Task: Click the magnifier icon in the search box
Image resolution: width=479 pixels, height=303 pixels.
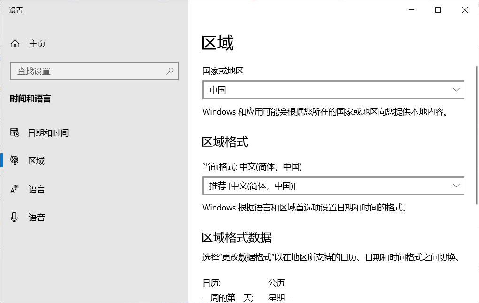Action: pos(170,71)
